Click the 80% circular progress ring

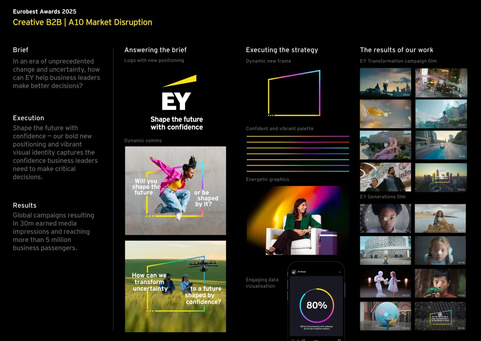pos(317,305)
